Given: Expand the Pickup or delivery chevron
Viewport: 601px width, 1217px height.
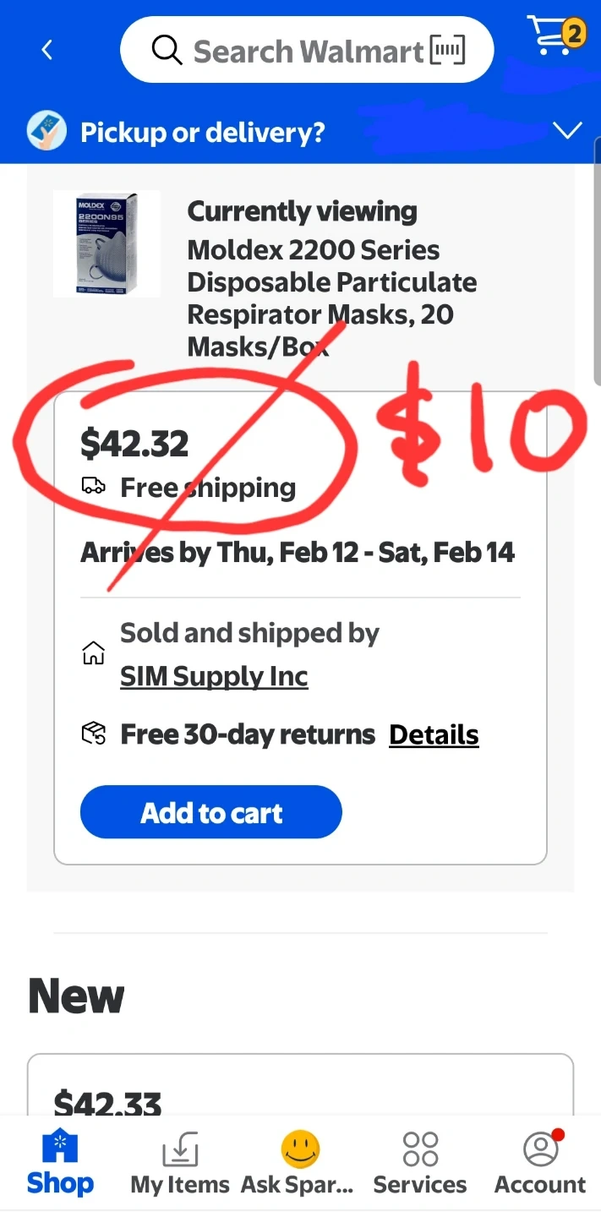Looking at the screenshot, I should [566, 131].
